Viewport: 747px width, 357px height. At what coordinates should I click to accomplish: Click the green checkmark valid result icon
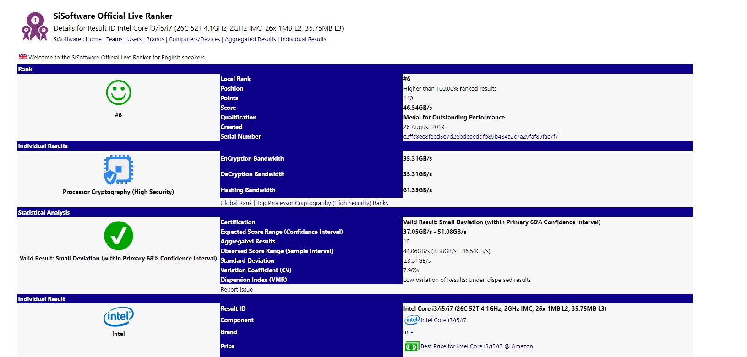[119, 236]
